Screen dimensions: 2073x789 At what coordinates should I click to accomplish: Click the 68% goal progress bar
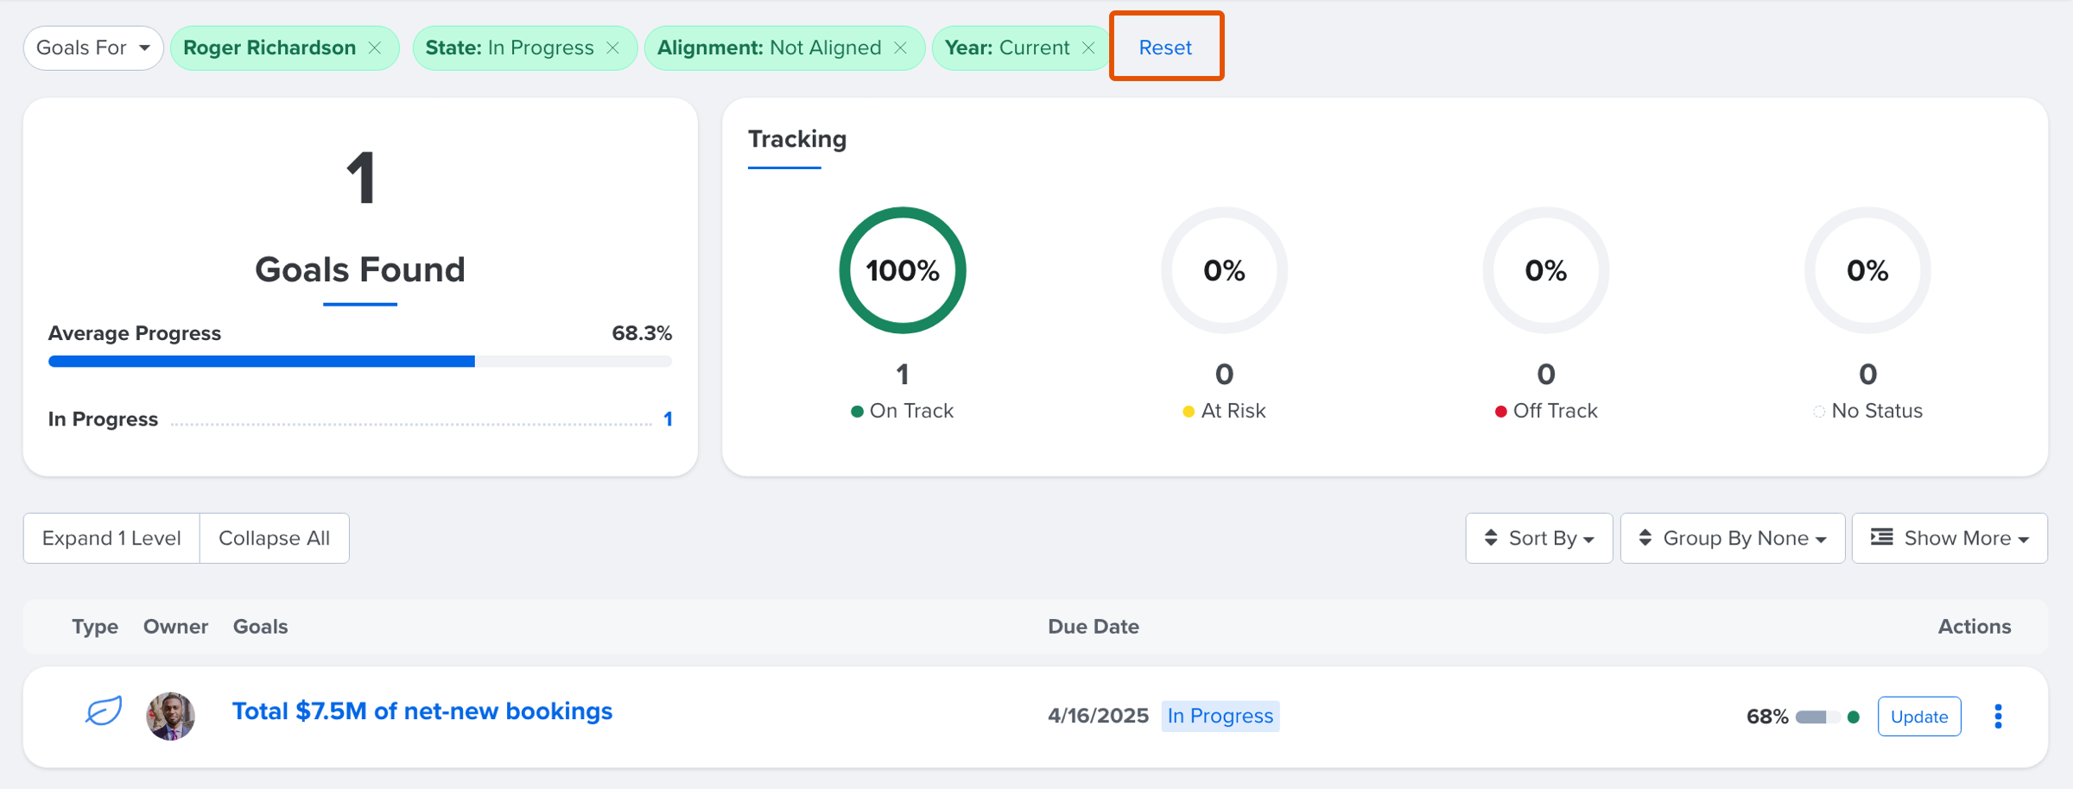point(1817,717)
